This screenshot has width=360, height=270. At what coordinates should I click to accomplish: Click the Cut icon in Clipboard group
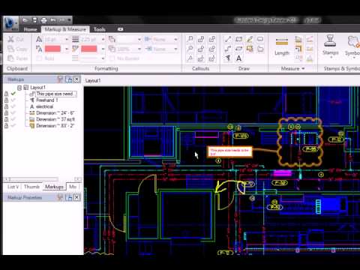[10, 39]
